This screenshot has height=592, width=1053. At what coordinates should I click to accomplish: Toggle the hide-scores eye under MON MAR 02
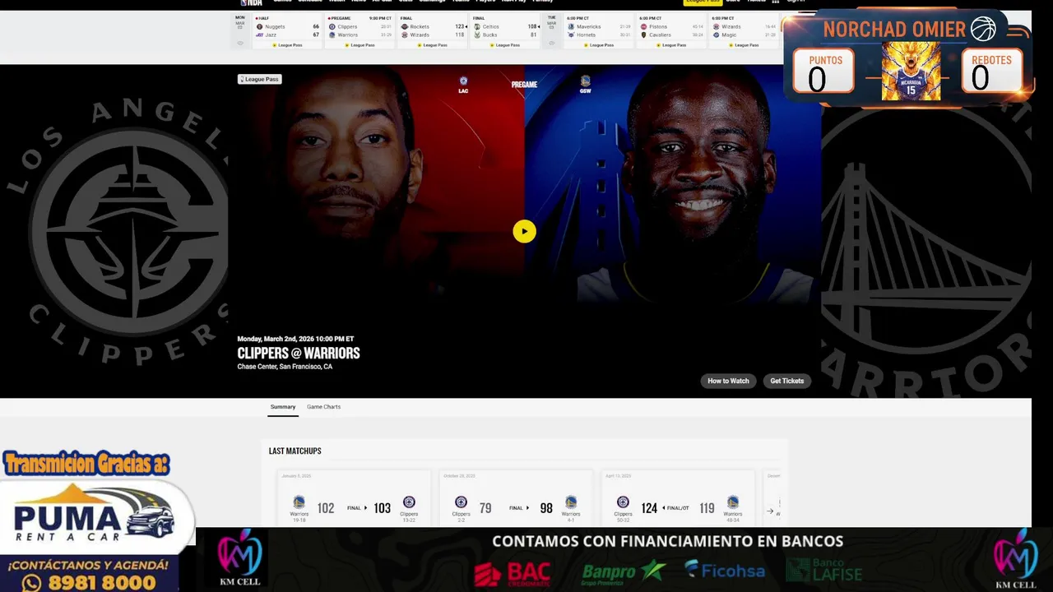click(x=240, y=43)
